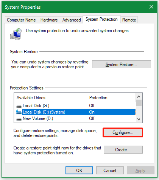The height and width of the screenshot is (180, 159).
Task: Click the greyed-out Apply button
Action: [x=140, y=171]
